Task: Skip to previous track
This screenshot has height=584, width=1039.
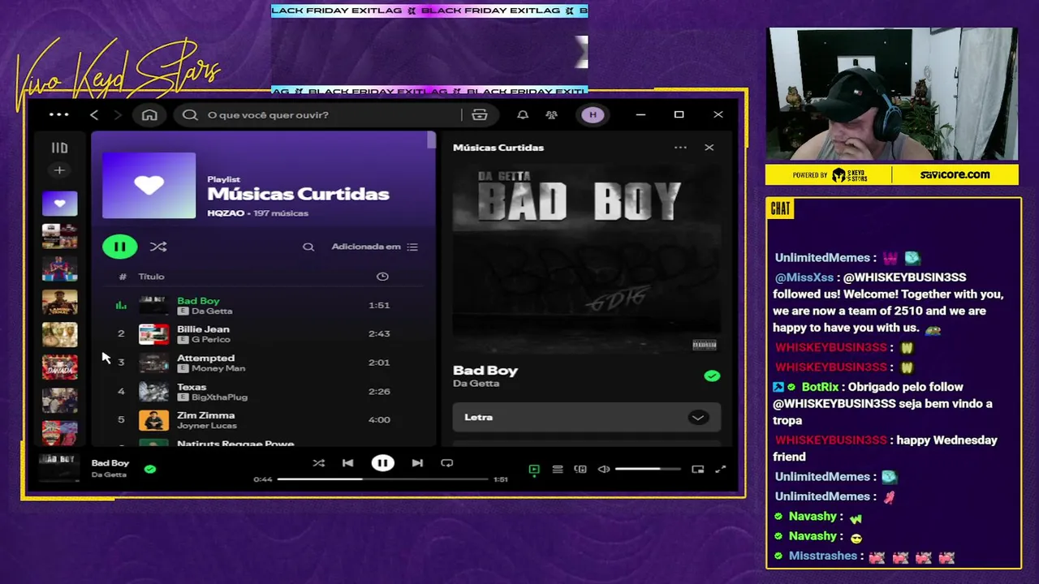Action: coord(347,463)
